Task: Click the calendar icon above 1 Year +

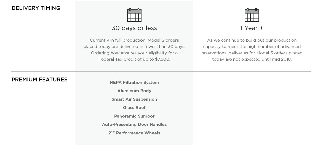Action: 252,15
